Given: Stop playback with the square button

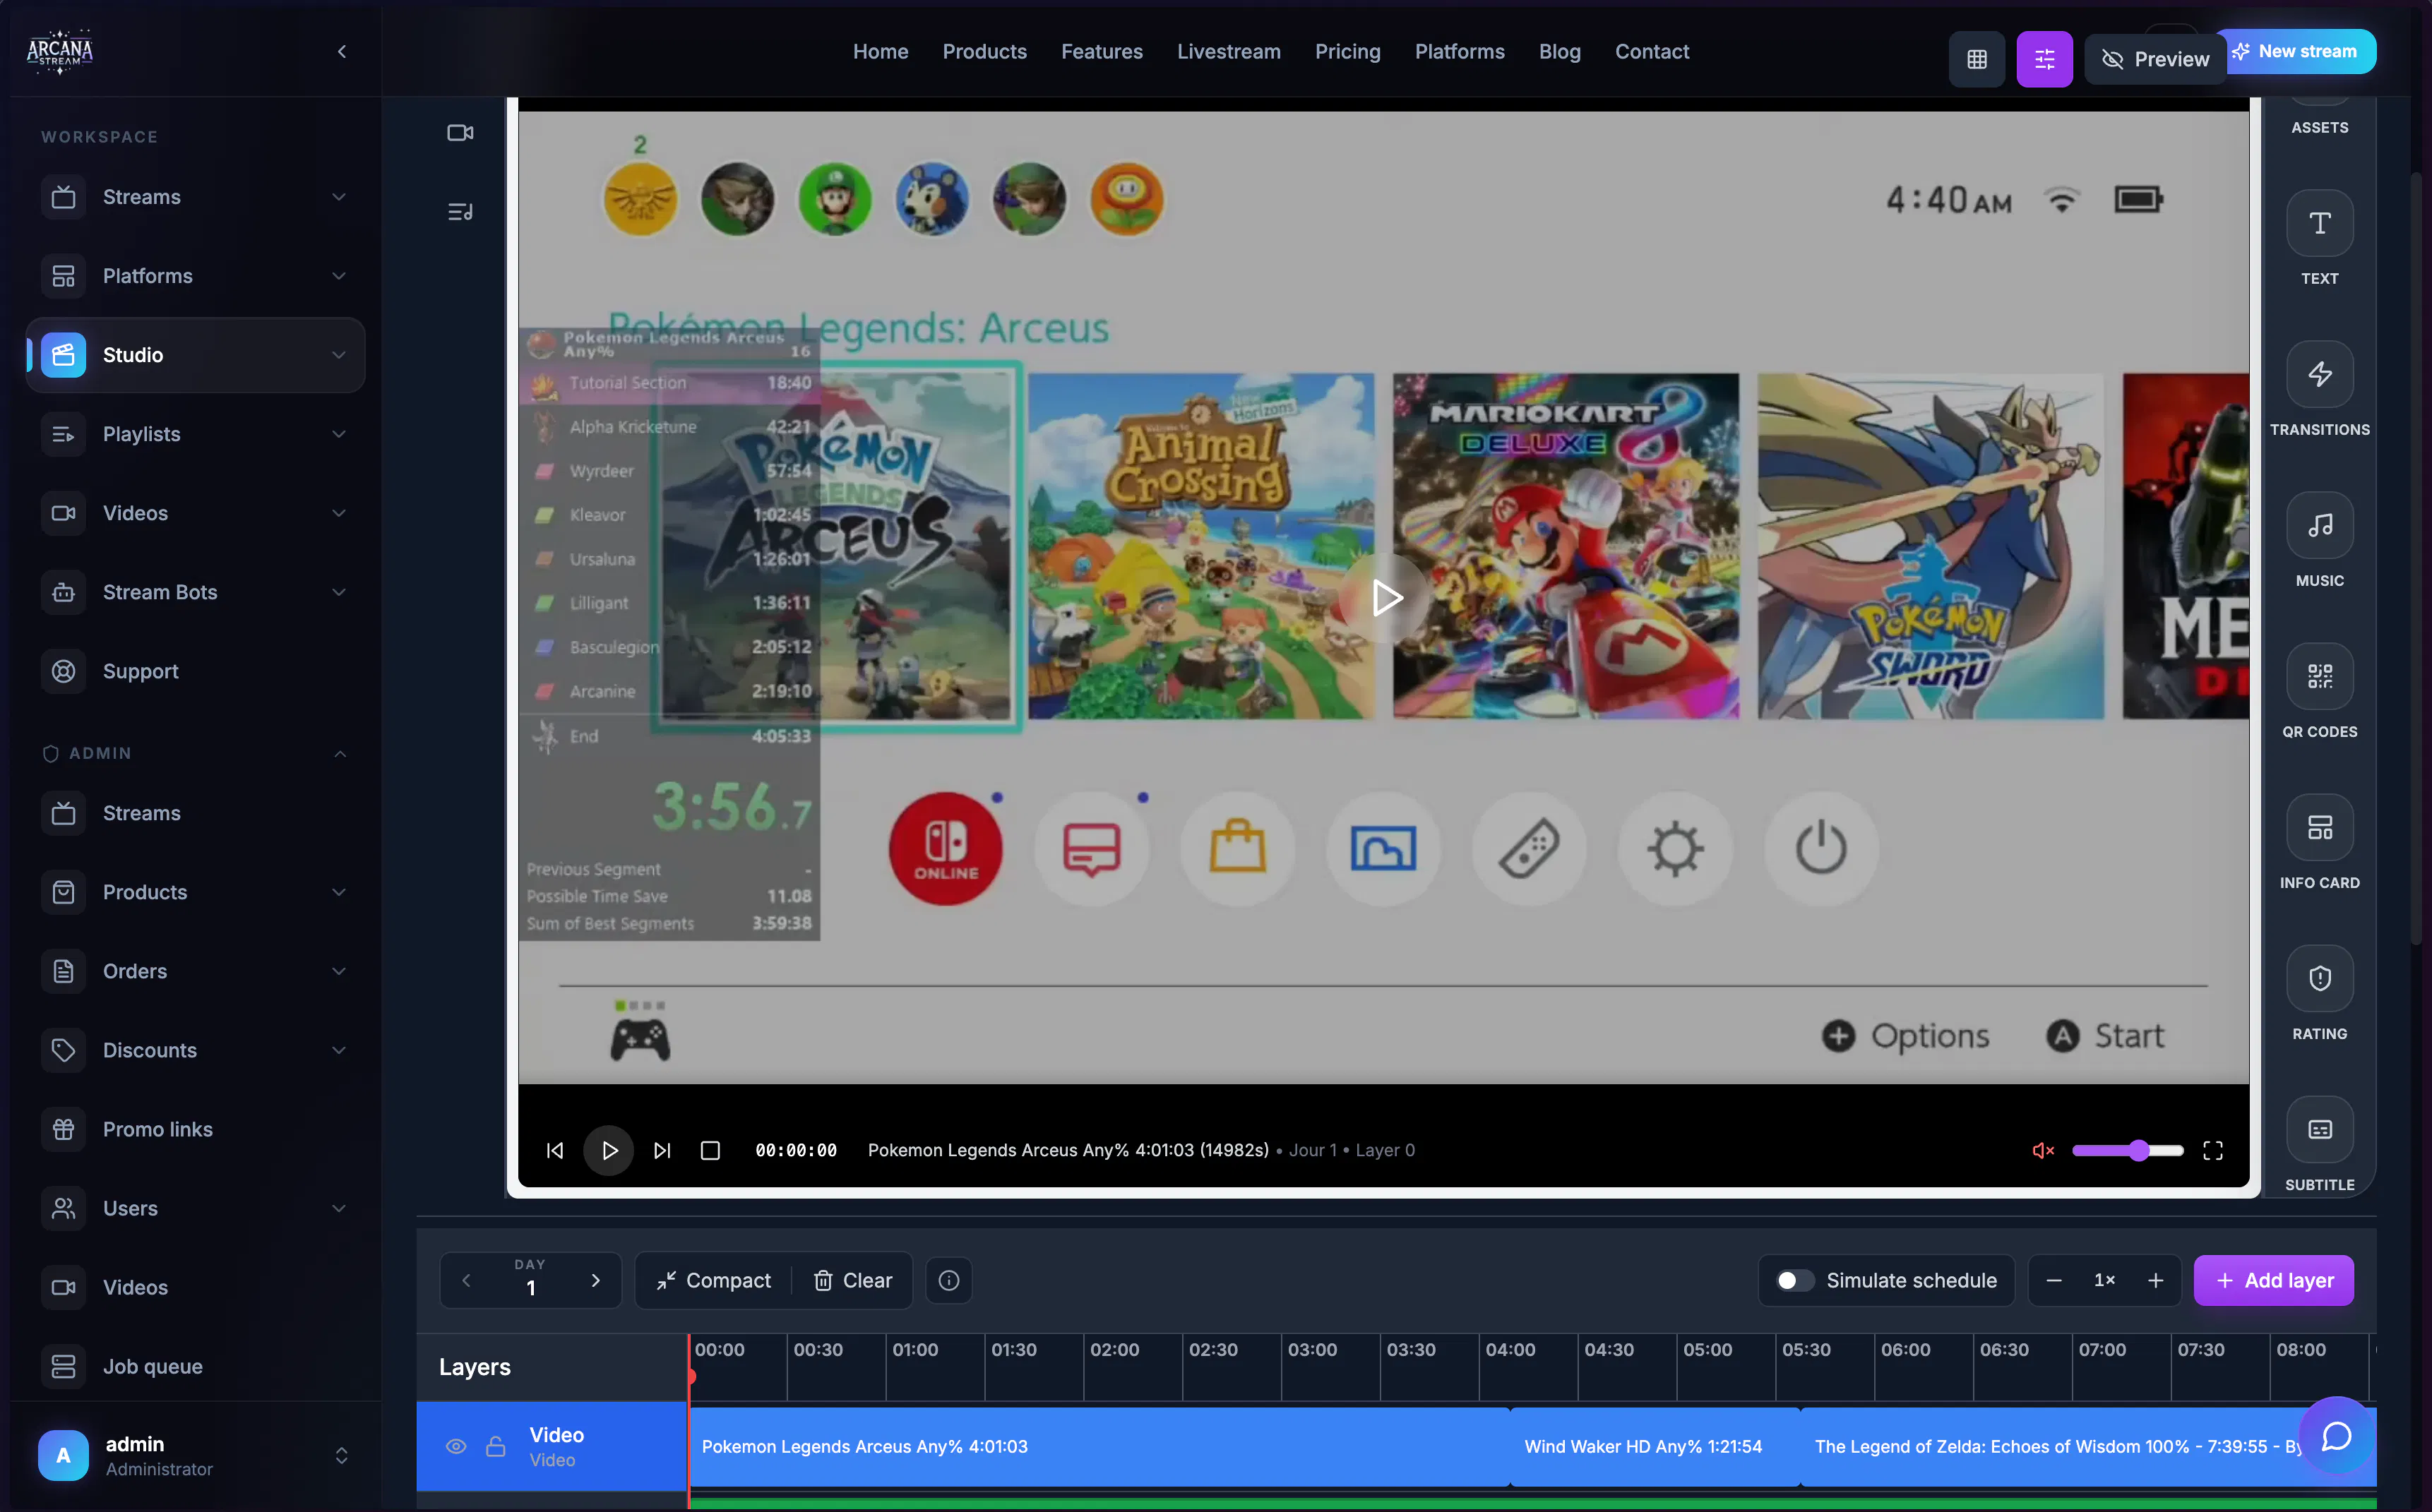Looking at the screenshot, I should click(x=710, y=1150).
